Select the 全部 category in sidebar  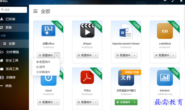tap(14, 44)
